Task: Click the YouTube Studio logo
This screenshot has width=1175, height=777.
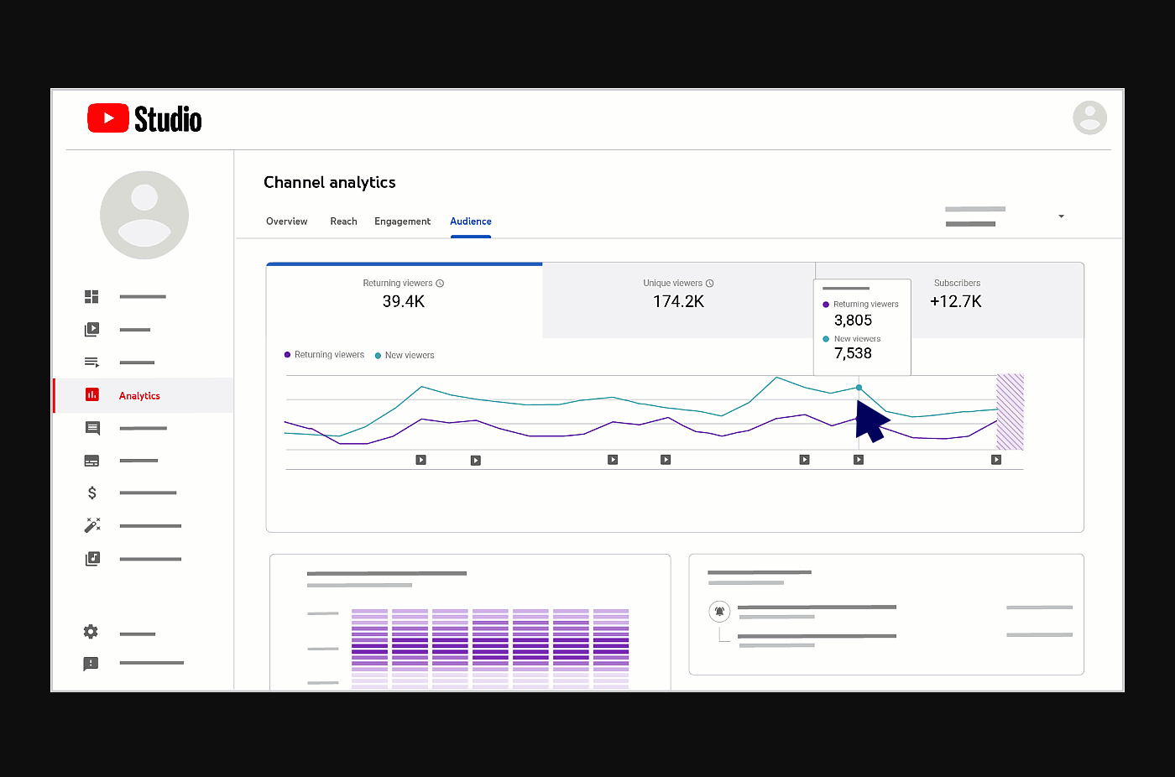Action: pos(144,118)
